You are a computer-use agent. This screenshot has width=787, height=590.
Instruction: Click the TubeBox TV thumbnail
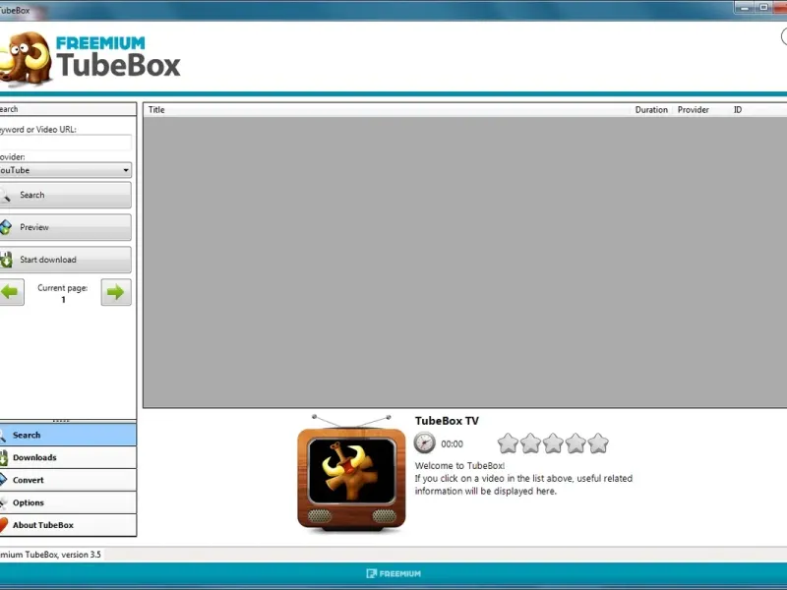click(x=351, y=473)
